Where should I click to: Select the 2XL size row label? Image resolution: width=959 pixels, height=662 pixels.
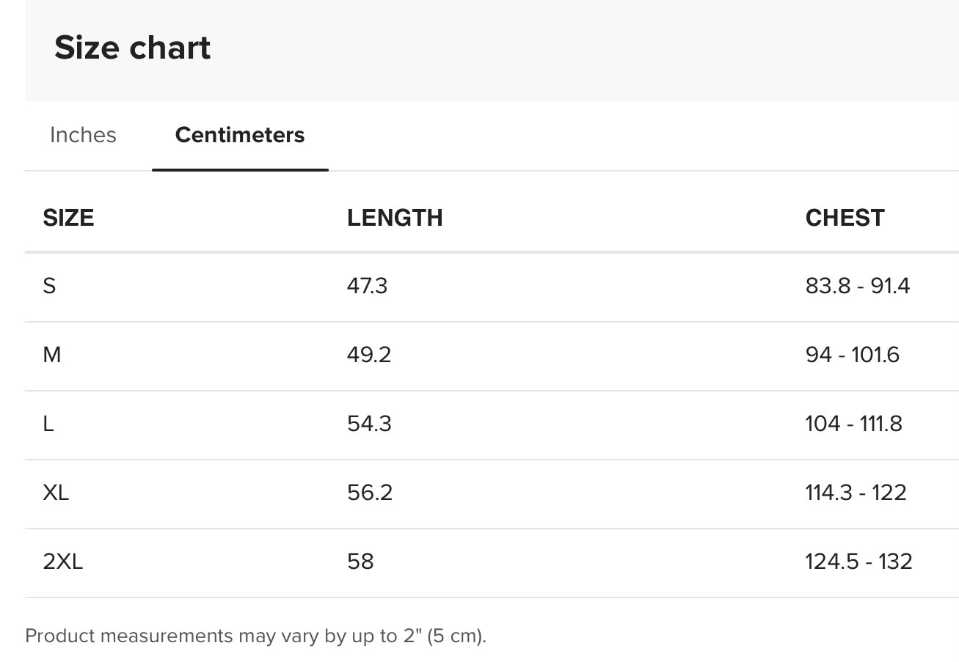click(x=63, y=562)
